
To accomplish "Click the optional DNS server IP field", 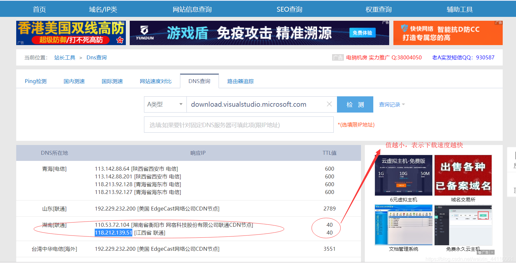I will (x=239, y=125).
